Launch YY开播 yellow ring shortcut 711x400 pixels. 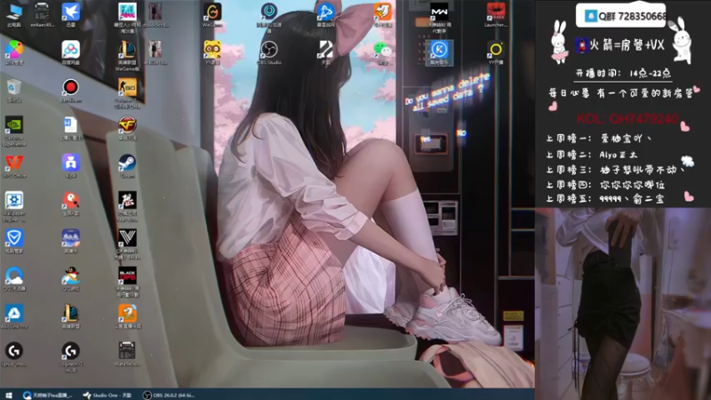tap(496, 52)
